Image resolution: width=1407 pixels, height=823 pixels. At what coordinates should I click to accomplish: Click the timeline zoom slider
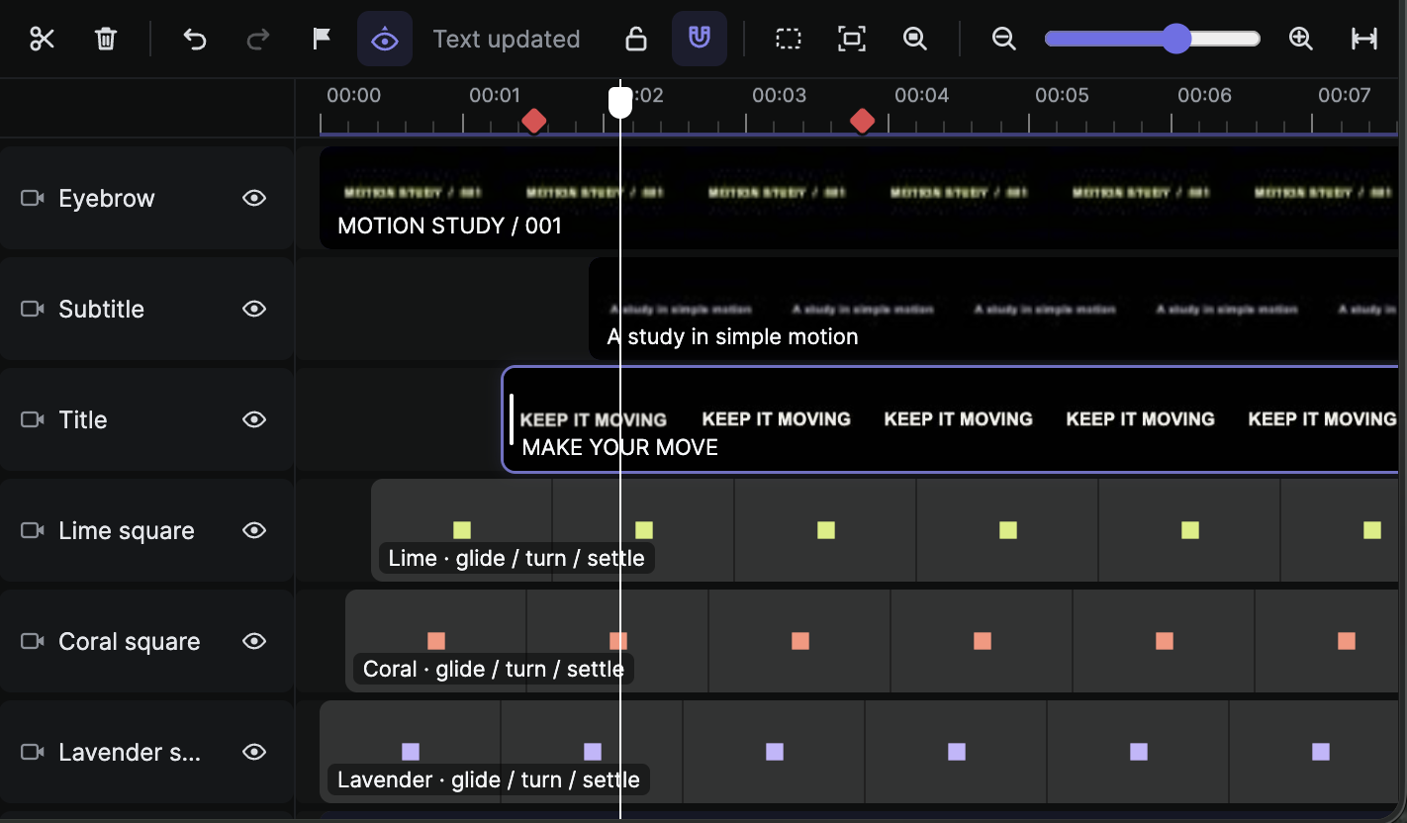tap(1153, 39)
